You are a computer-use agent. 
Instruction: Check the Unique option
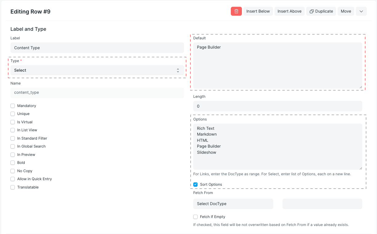[x=12, y=114]
